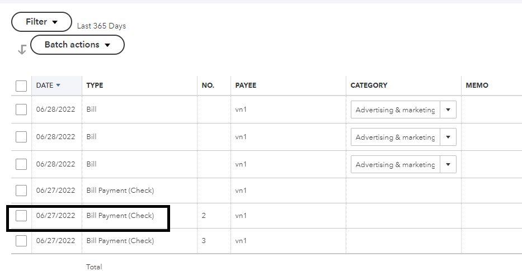Viewport: 522px width, 271px height.
Task: Click the MEMO column header
Action: click(477, 85)
